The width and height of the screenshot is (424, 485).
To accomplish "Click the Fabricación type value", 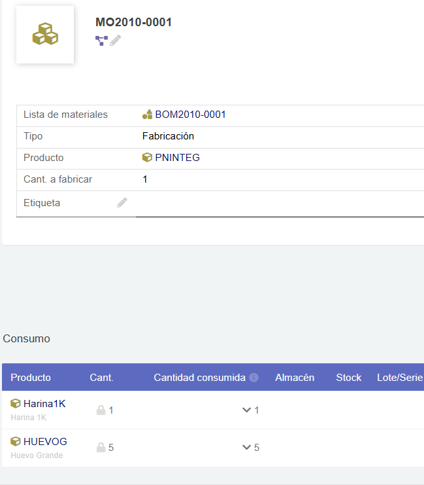I will [168, 136].
